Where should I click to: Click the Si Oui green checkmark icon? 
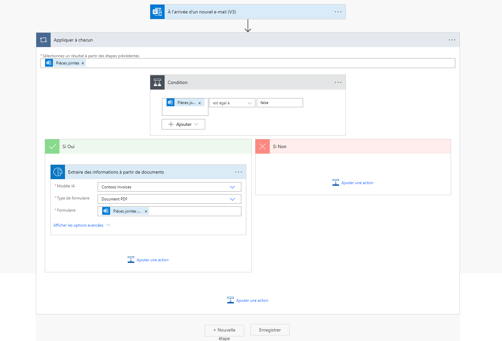point(52,146)
